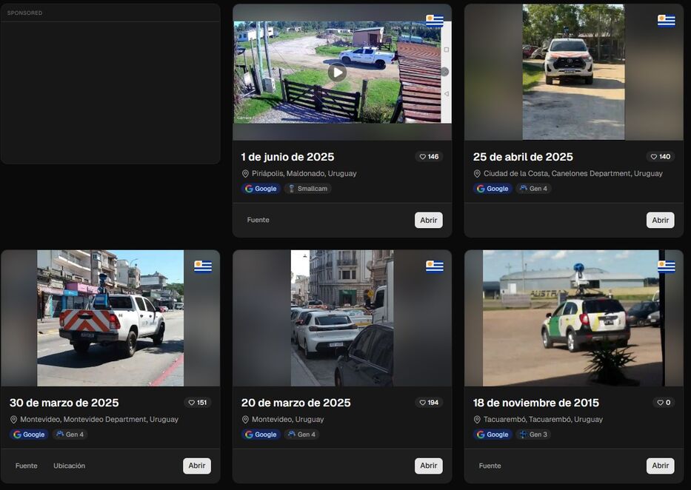This screenshot has width=691, height=490.
Task: Open the Ubicación link
Action: 69,466
